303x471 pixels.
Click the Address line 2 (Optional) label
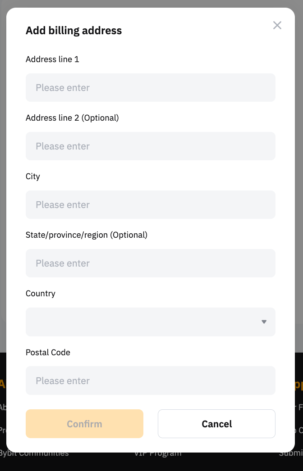pyautogui.click(x=72, y=118)
